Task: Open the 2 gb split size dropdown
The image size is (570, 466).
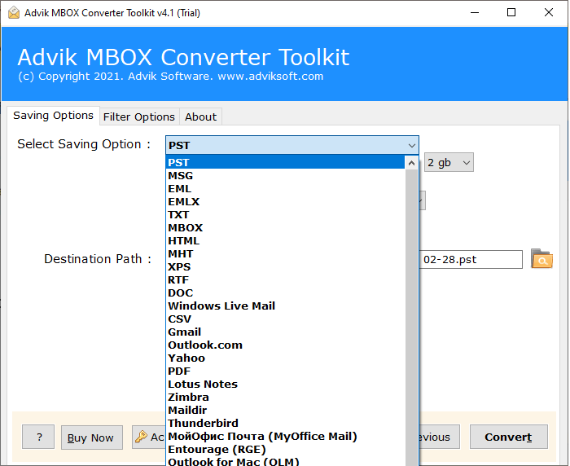Action: point(449,162)
